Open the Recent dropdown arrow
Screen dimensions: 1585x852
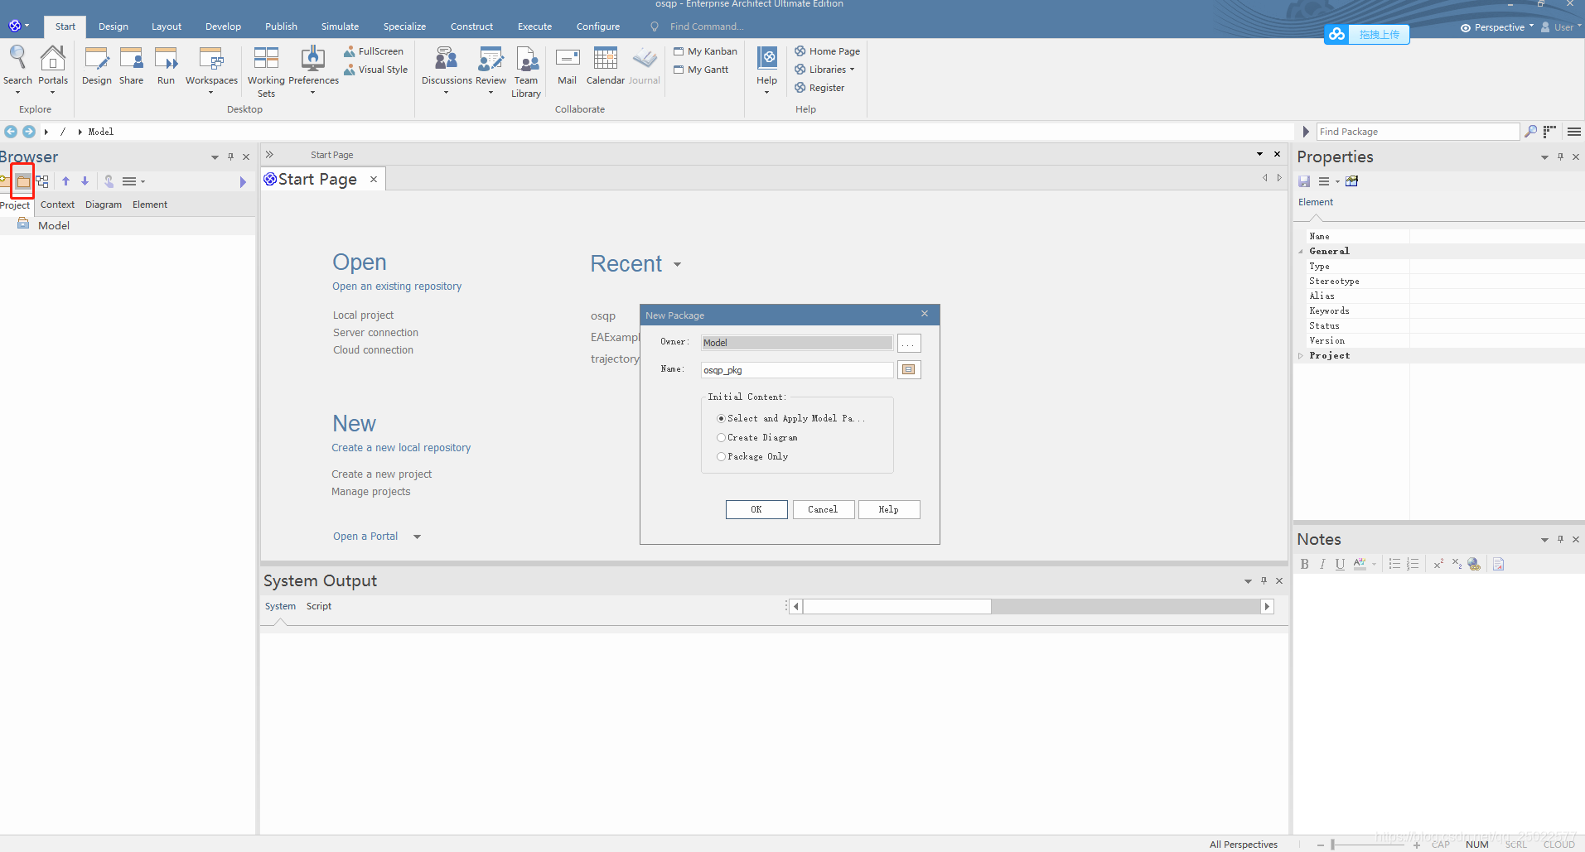[x=677, y=265]
